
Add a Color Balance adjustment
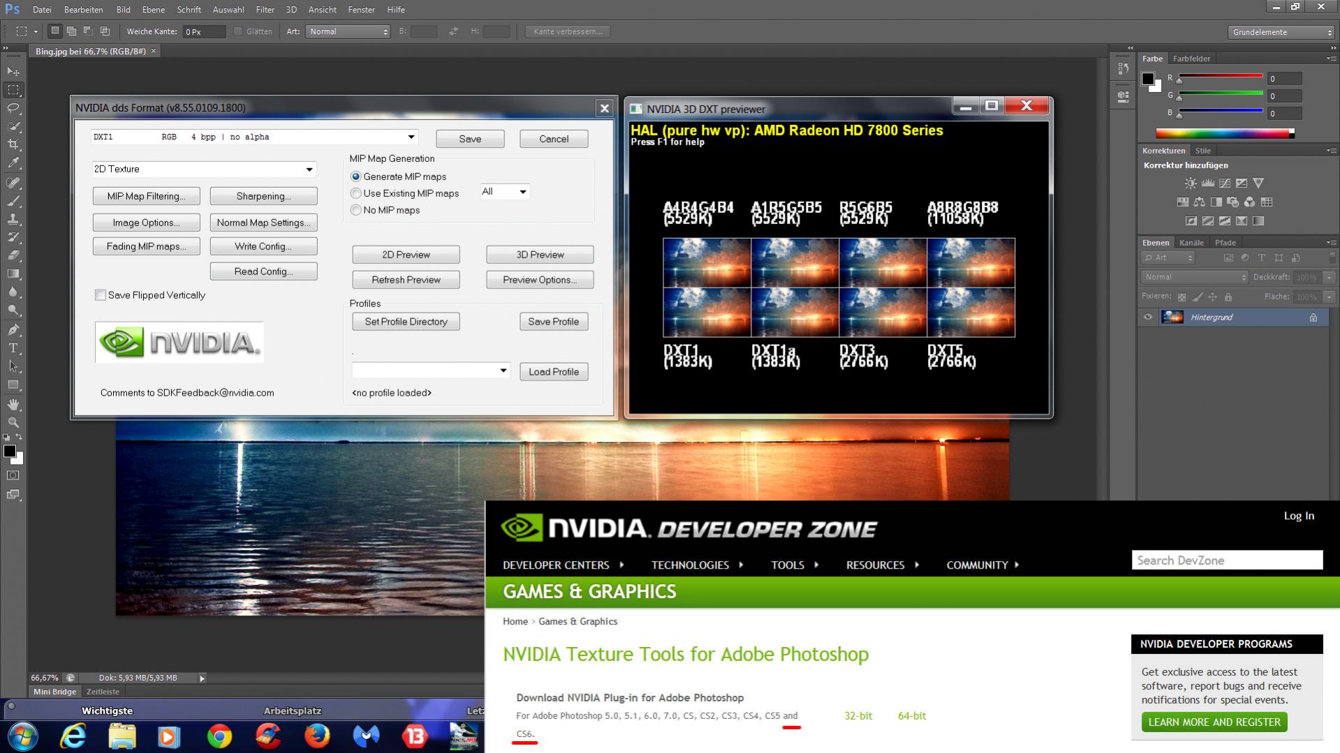(1199, 202)
